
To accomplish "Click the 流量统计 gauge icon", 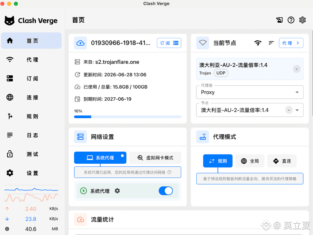I will [80, 220].
